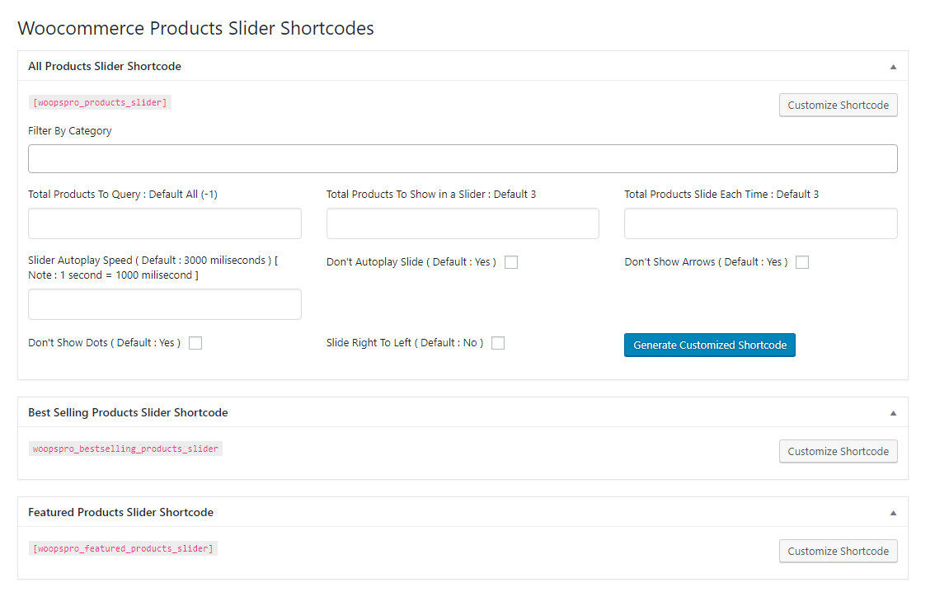
Task: Collapse the Featured Products Slider Shortcode panel
Action: coord(893,513)
